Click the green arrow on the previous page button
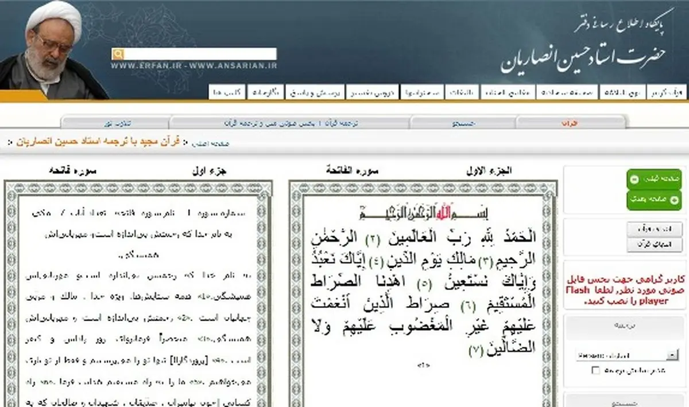The width and height of the screenshot is (689, 407). (636, 179)
